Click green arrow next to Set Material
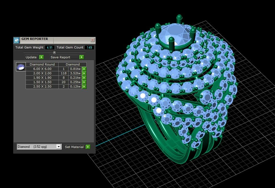Image resolution: width=275 pixels, height=188 pixels. pyautogui.click(x=88, y=147)
